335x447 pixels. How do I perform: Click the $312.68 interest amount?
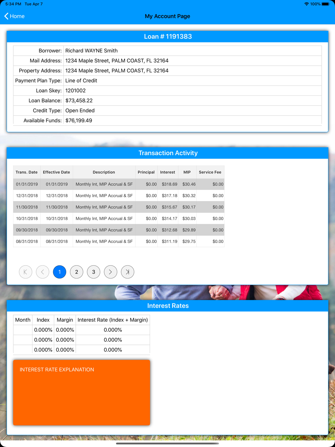coord(170,230)
